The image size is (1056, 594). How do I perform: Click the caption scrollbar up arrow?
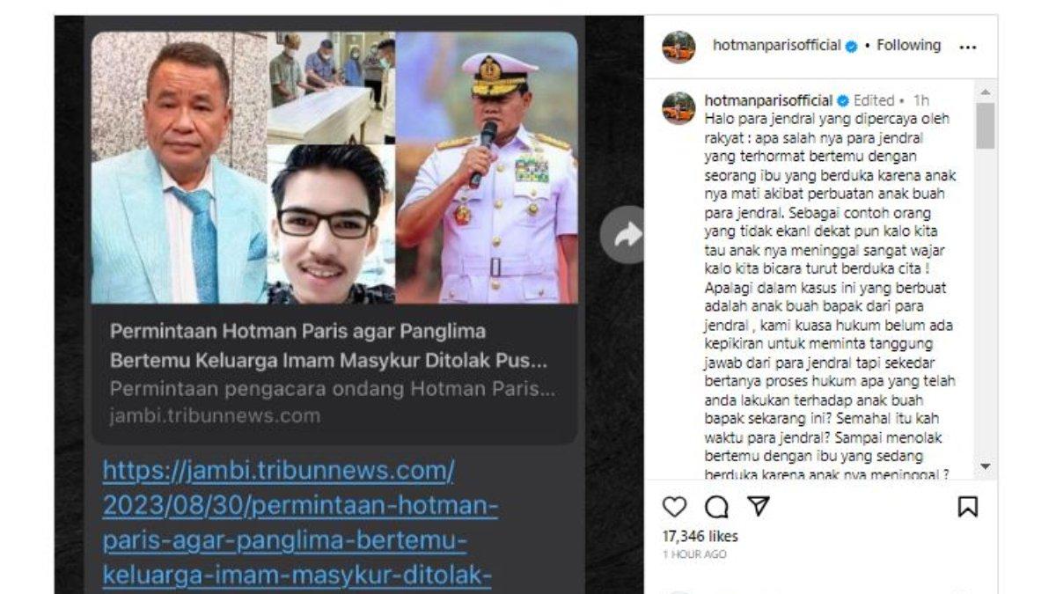point(985,92)
